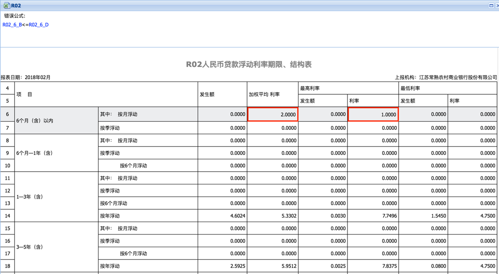This screenshot has width=499, height=274.
Task: Close the R02 panel
Action: [x=497, y=5]
